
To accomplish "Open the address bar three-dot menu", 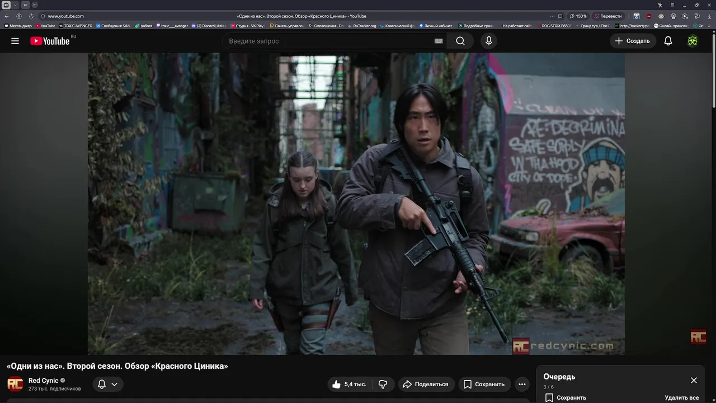I will click(x=552, y=16).
